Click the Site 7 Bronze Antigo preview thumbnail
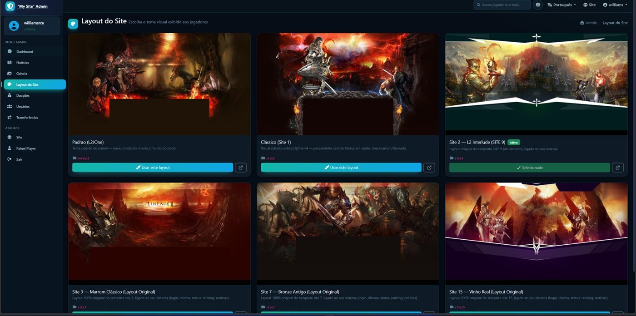 coord(348,234)
